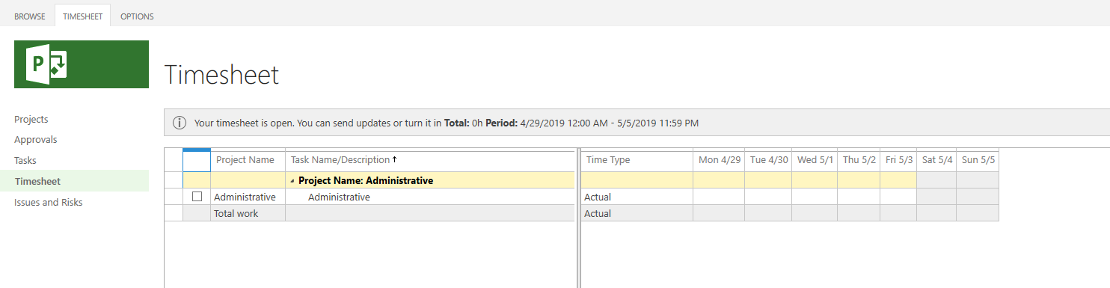Click the sort arrow beside Task Name/Description

tap(395, 159)
